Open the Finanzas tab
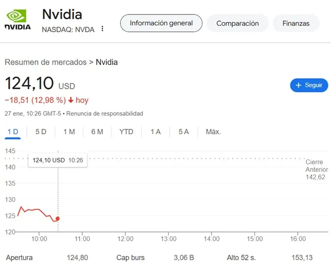This screenshot has height=264, width=331. coord(296,23)
